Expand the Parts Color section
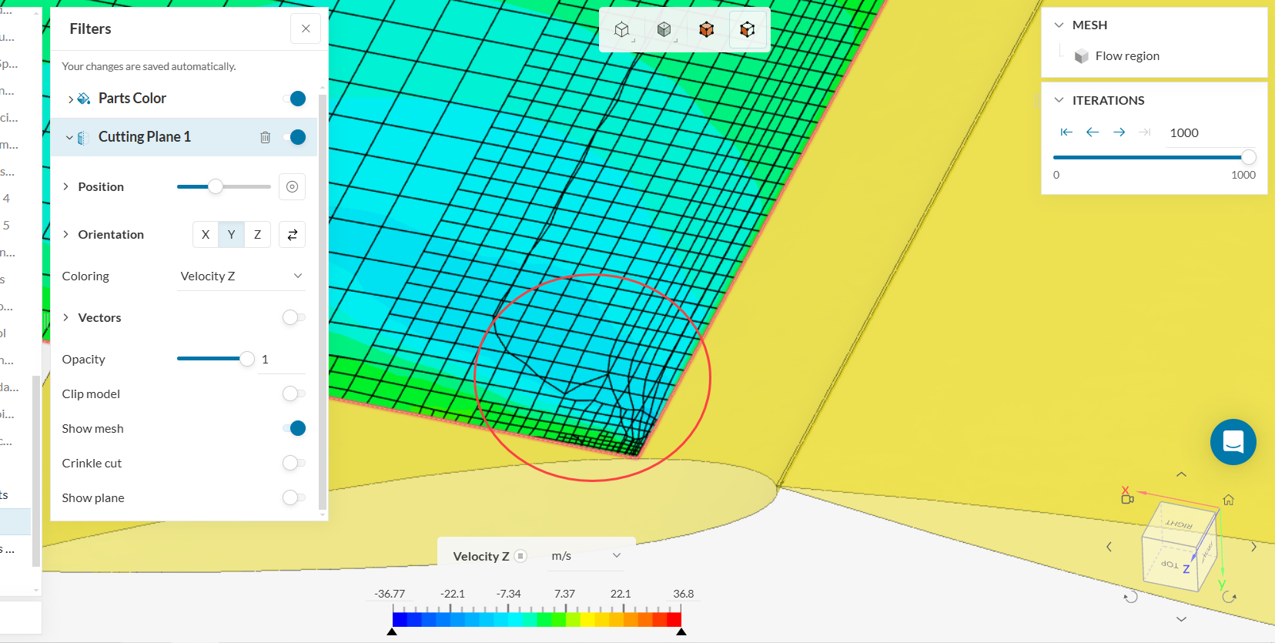The width and height of the screenshot is (1275, 643). pyautogui.click(x=71, y=99)
